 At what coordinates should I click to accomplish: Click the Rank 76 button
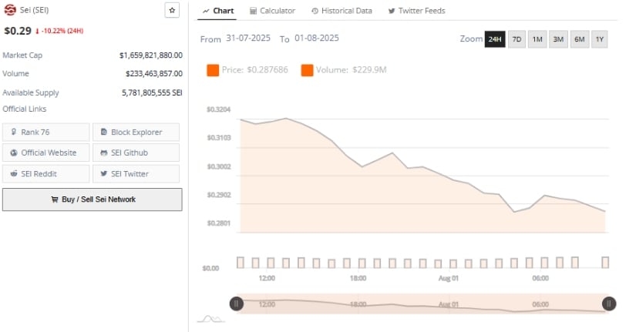[x=45, y=132]
